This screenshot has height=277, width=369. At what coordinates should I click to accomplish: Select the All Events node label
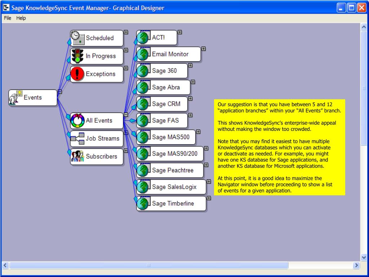(x=99, y=120)
